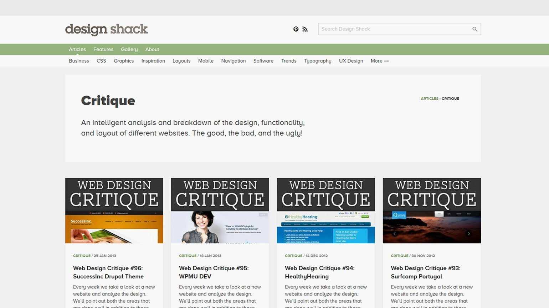Click Articles breadcrumb link
Image resolution: width=549 pixels, height=308 pixels.
(x=429, y=99)
